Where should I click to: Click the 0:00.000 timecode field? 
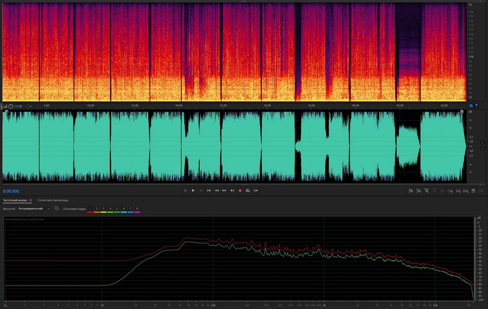point(11,191)
